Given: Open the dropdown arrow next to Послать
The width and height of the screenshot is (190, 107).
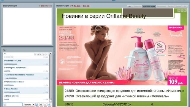Looking at the screenshot, I should tap(34, 105).
